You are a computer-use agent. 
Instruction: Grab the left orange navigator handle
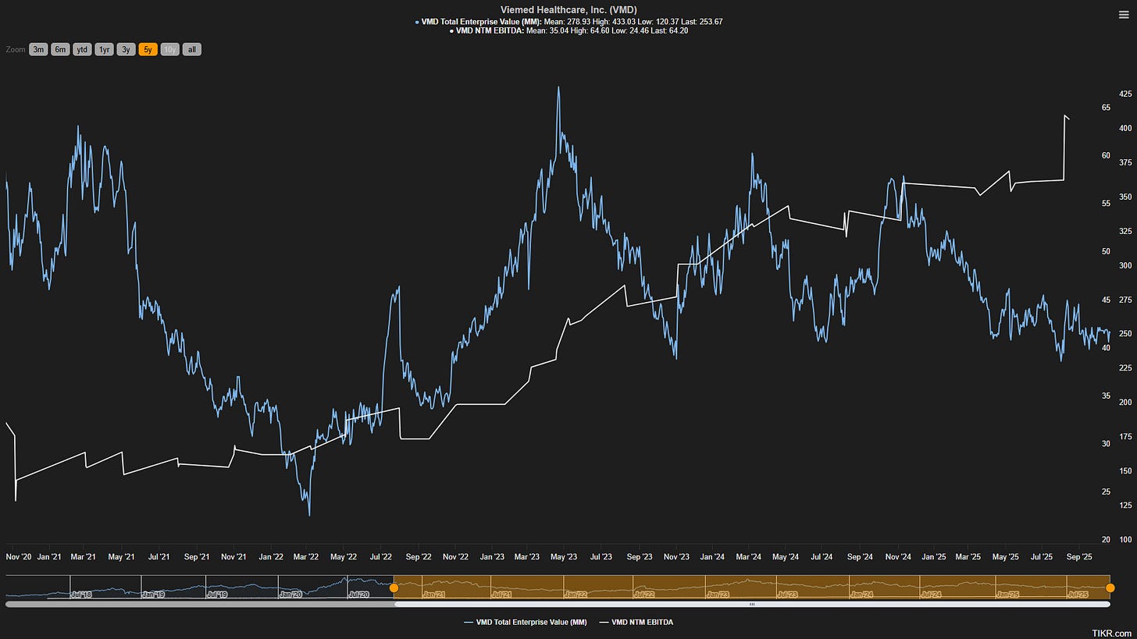pos(394,588)
